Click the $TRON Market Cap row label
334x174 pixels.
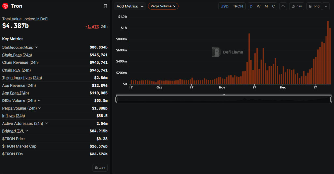pos(19,146)
